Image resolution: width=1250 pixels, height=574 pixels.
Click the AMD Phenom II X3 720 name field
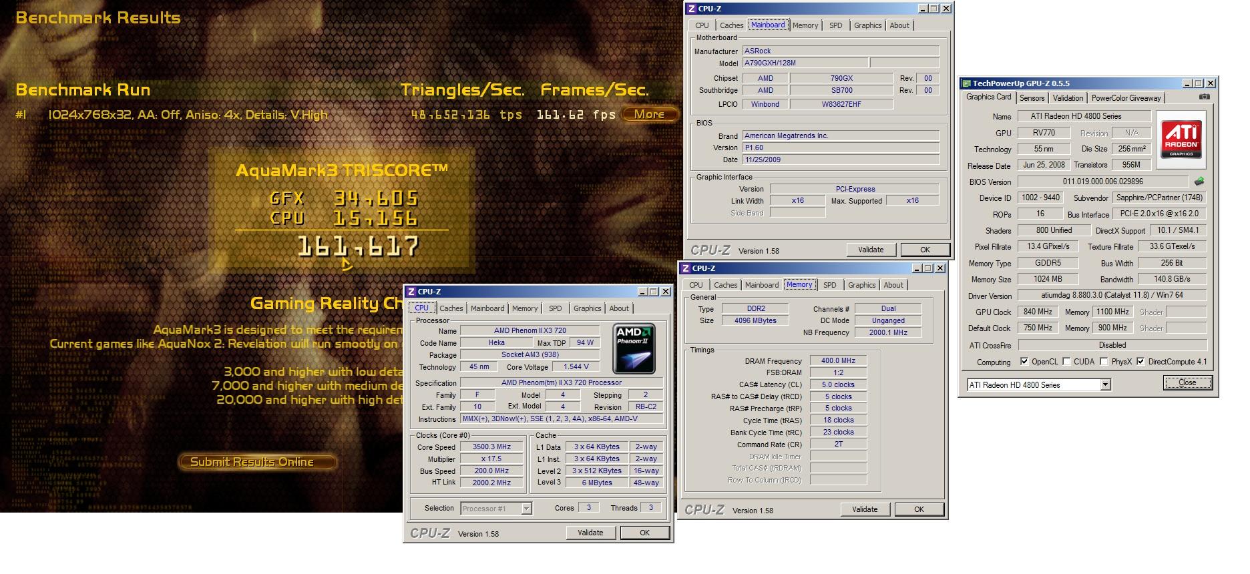530,330
